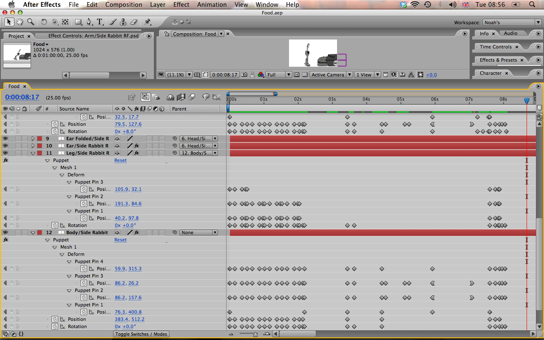The width and height of the screenshot is (544, 340).
Task: Select the Rotation tool
Action: pyautogui.click(x=44, y=22)
